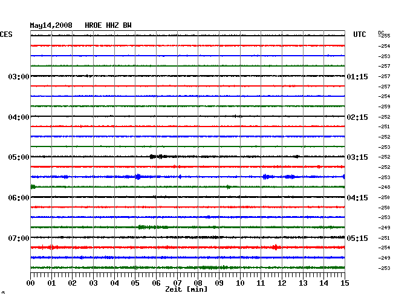
Task: Click the DC offset value -255
Action: pos(385,36)
